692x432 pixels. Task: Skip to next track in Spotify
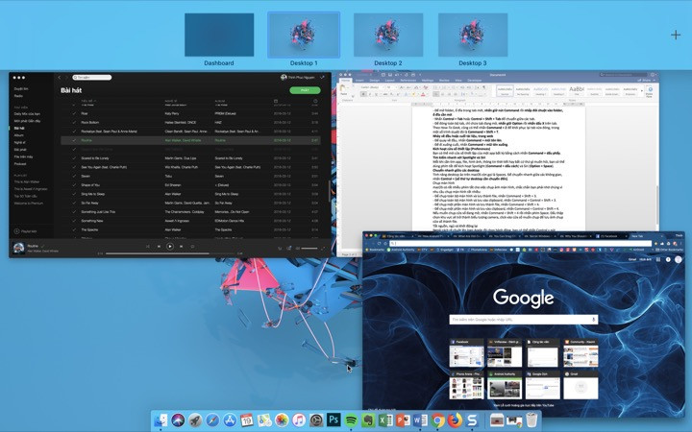point(183,246)
